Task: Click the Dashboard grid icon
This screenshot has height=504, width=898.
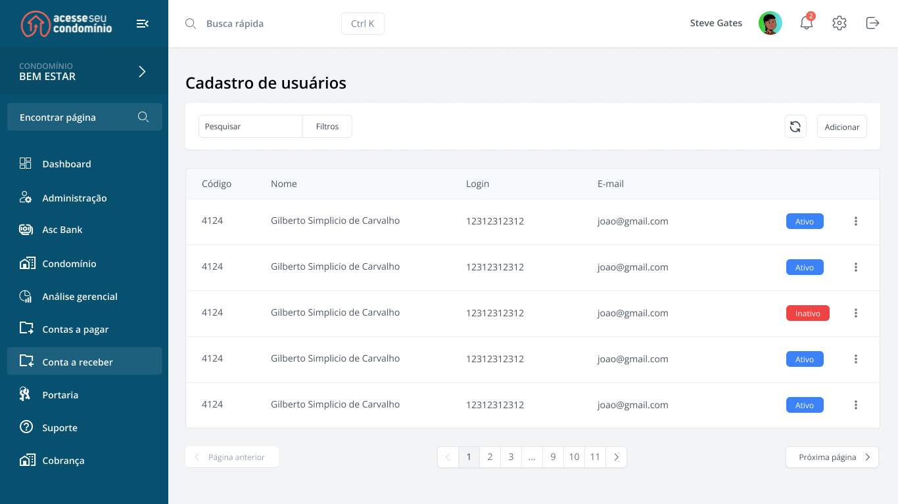Action: [26, 163]
